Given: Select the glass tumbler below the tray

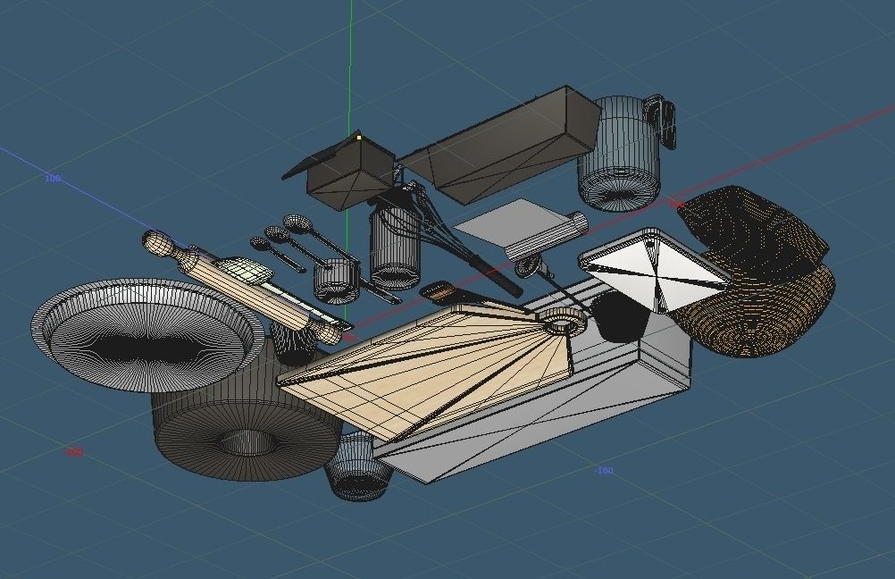Looking at the screenshot, I should [358, 467].
